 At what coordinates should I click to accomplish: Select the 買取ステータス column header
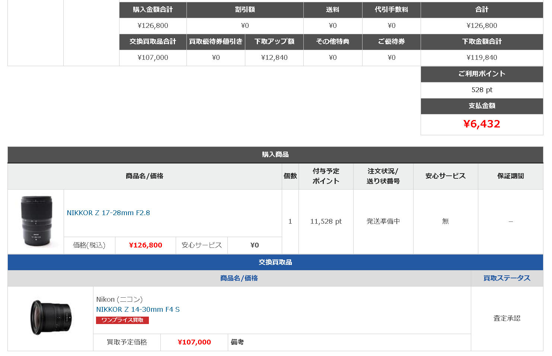coord(507,278)
